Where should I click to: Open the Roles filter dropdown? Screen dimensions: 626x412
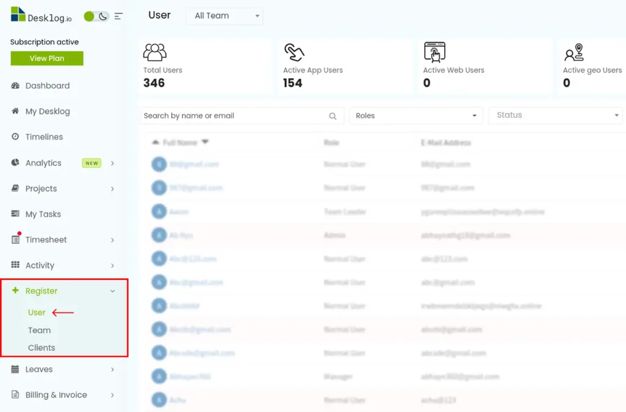[x=416, y=116]
